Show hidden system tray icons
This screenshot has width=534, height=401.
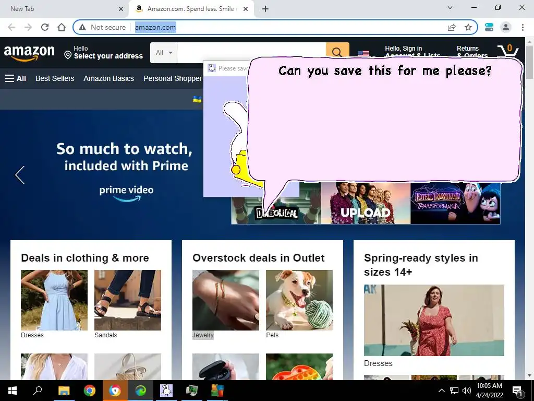point(441,391)
